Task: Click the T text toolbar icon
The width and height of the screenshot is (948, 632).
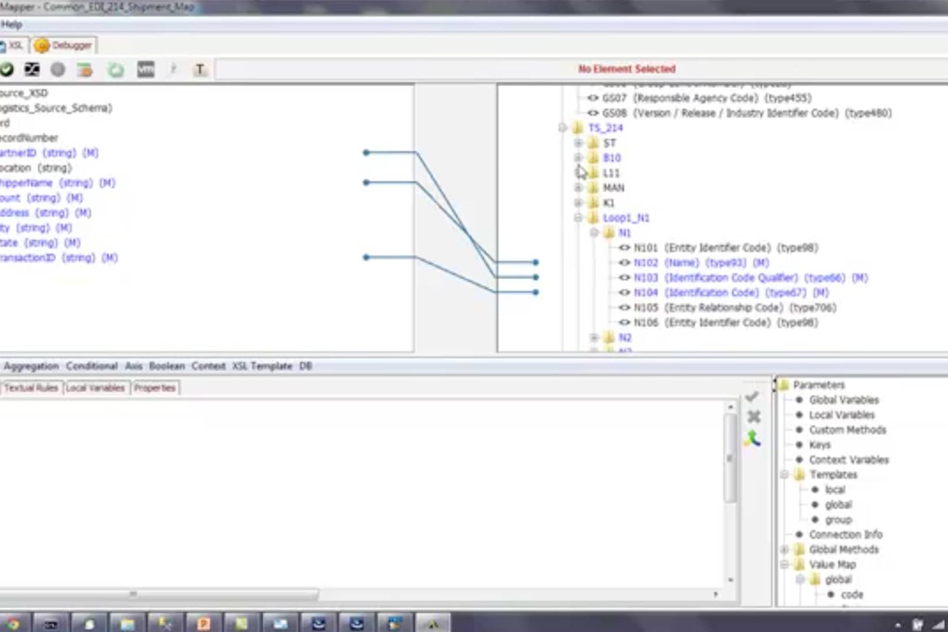Action: [200, 70]
